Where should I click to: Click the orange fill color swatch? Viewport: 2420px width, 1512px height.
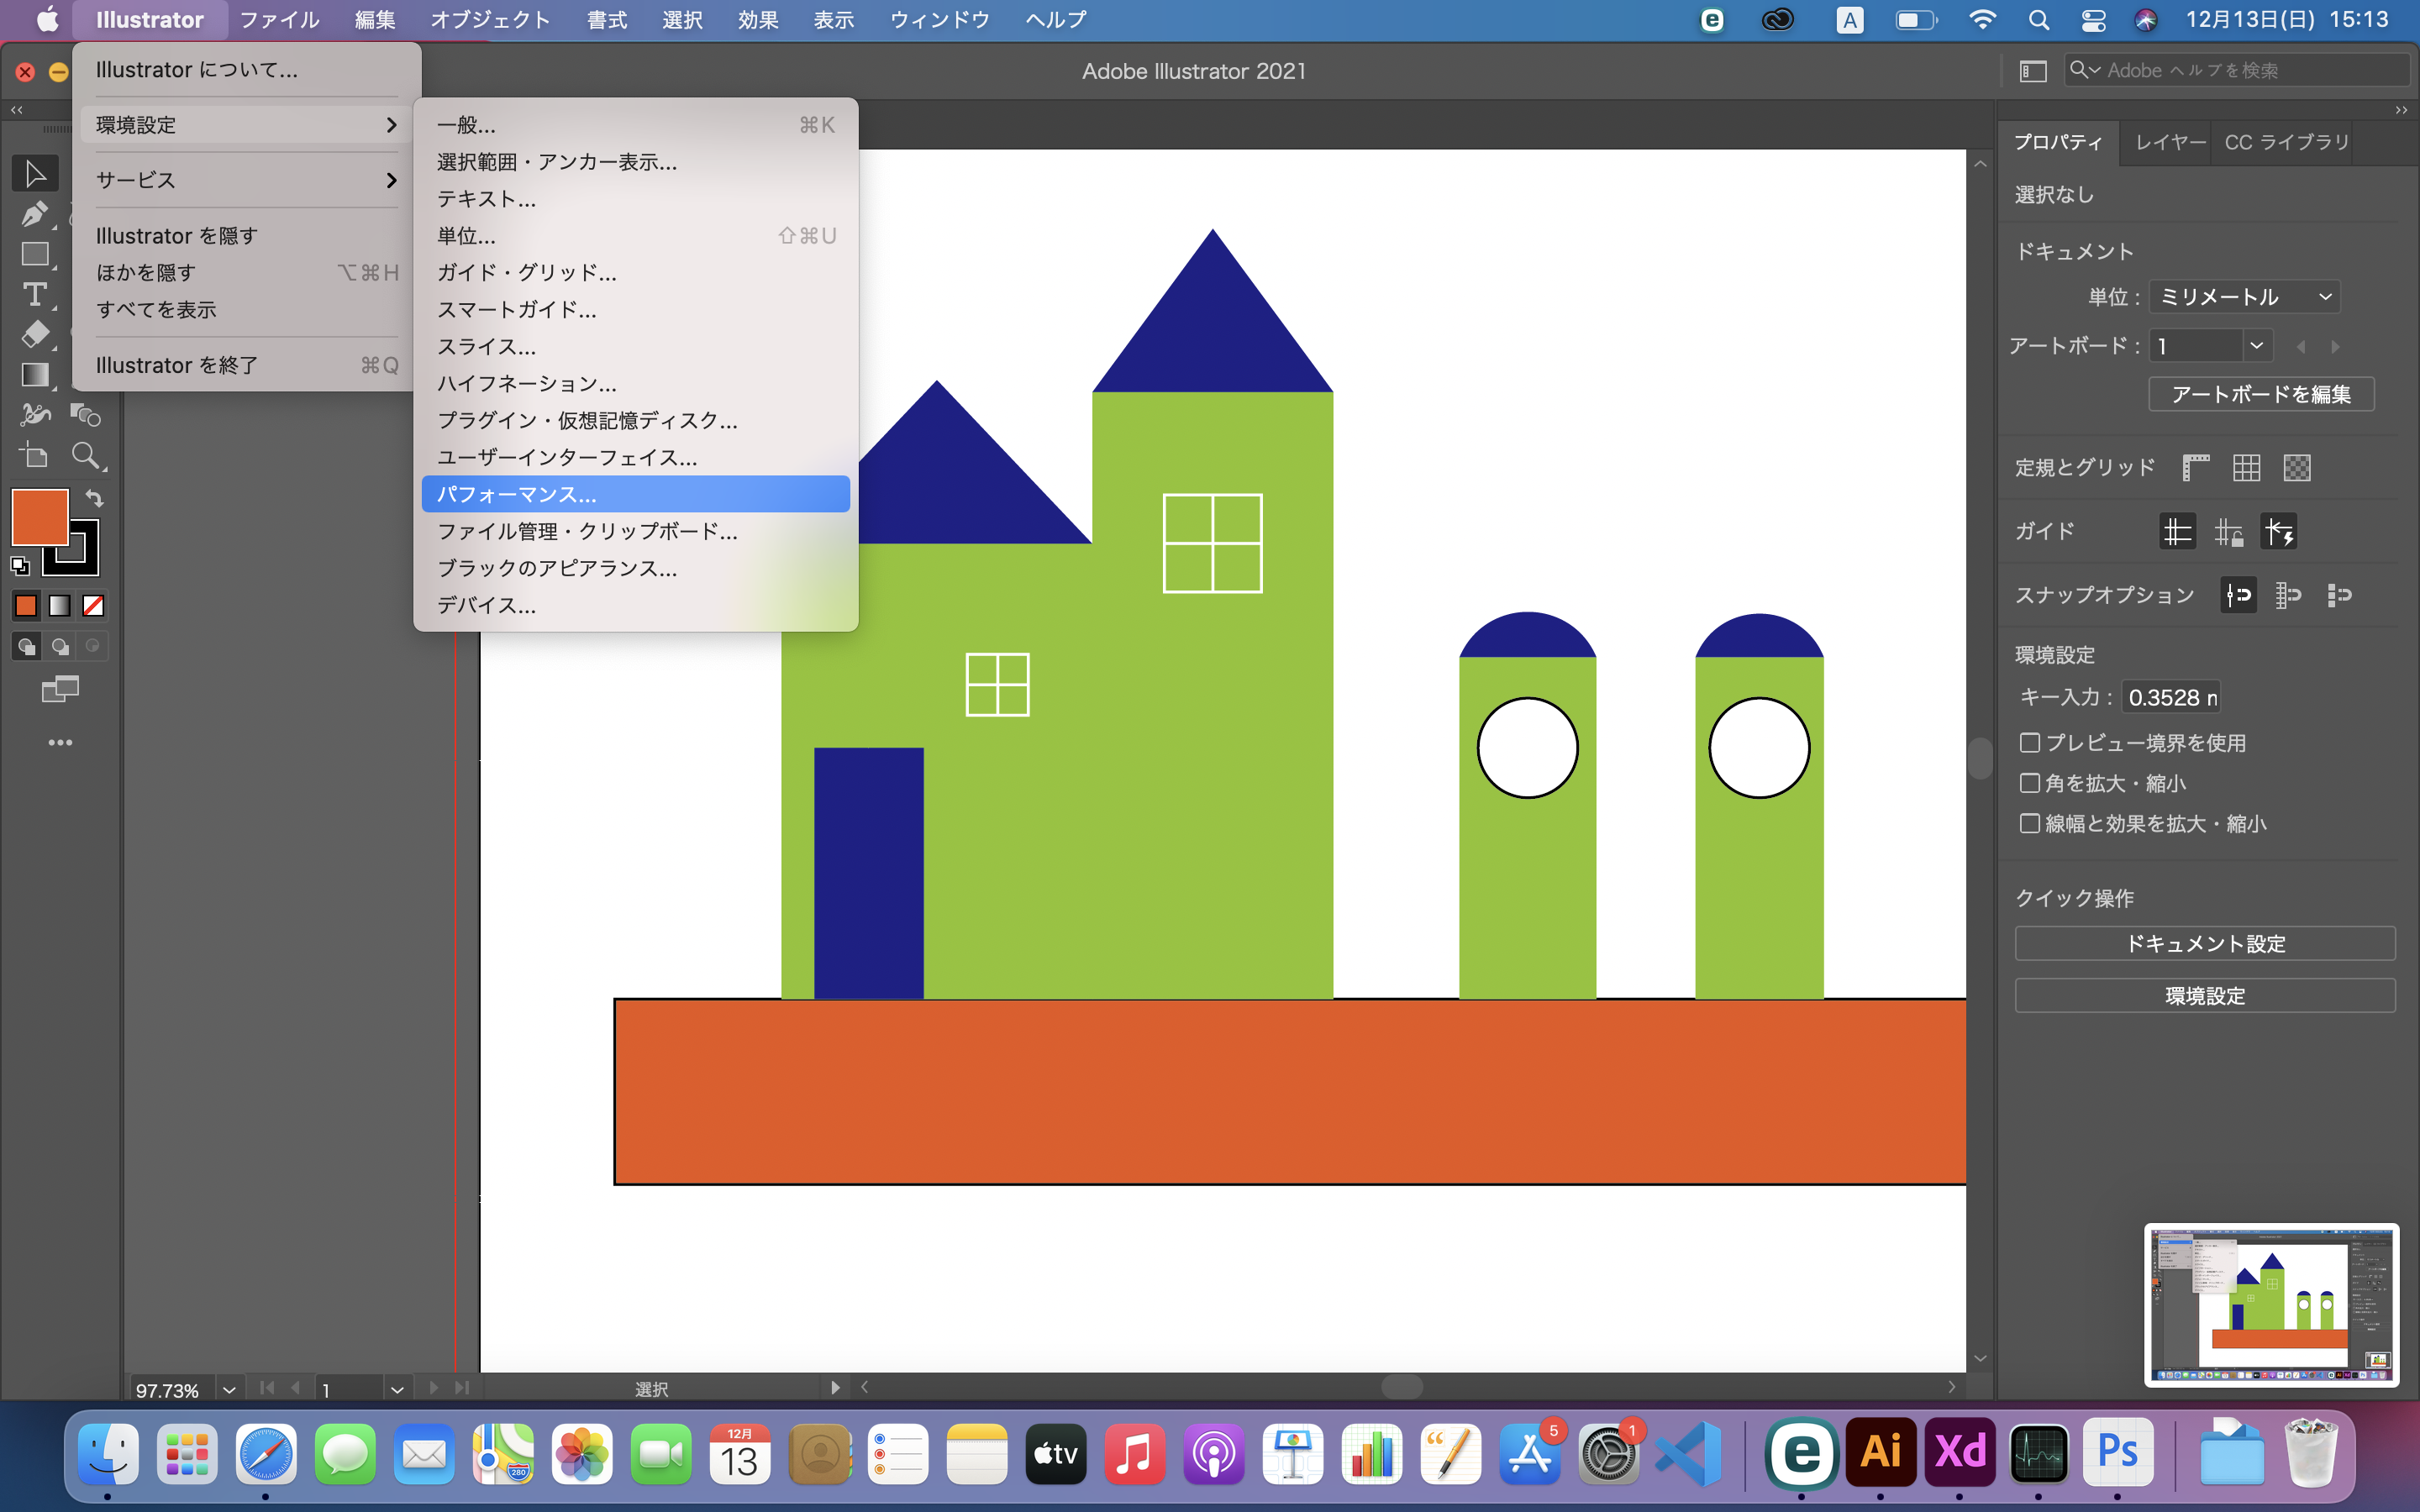tap(39, 517)
